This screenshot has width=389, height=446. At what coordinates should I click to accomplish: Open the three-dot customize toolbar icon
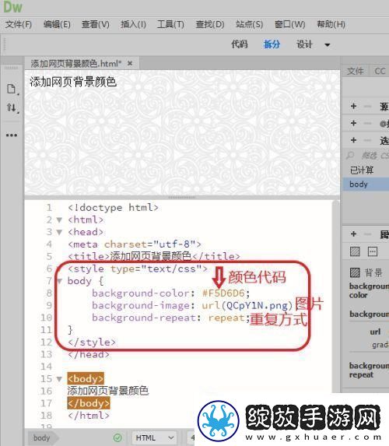(x=12, y=135)
